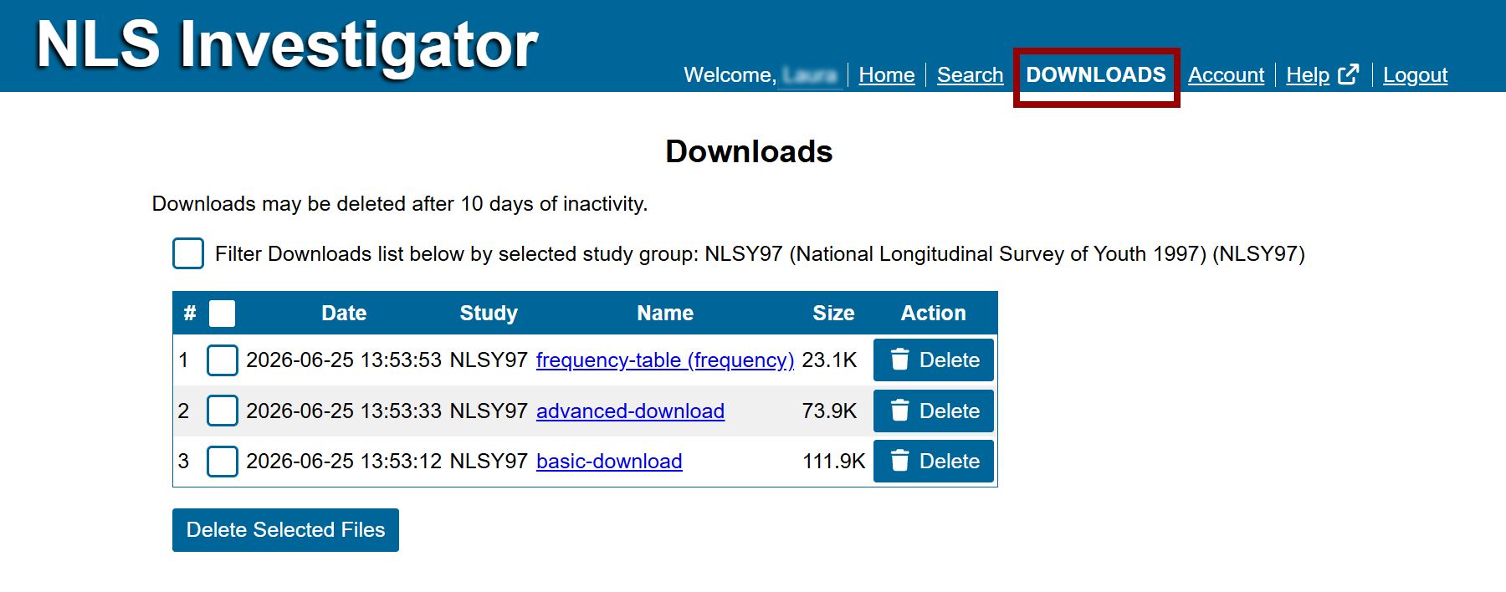Click the Date column header
This screenshot has width=1506, height=592.
point(344,313)
